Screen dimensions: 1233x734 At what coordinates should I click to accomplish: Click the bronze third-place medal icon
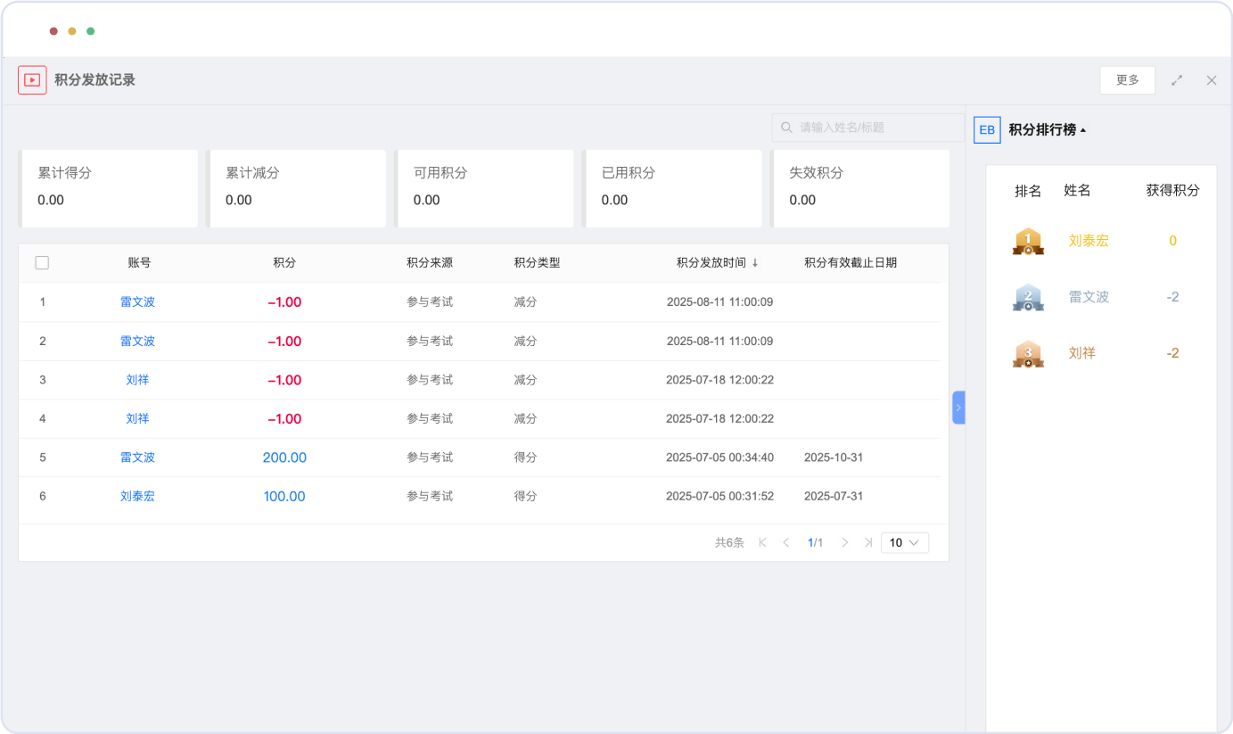pos(1028,353)
